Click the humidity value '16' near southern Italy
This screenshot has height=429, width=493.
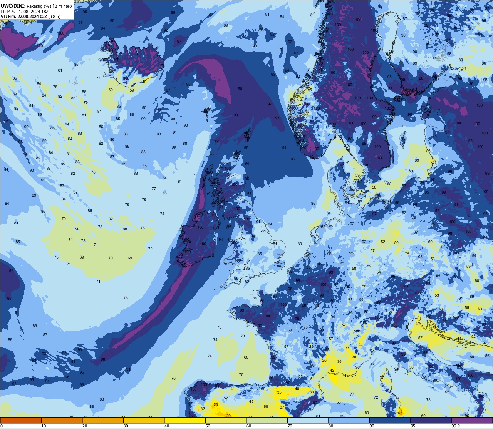(398, 413)
